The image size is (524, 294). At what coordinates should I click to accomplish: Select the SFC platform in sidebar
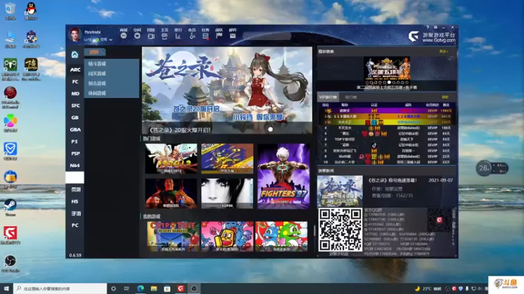75,106
